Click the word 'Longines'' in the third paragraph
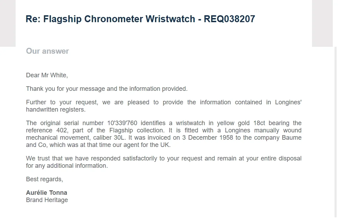 288,102
